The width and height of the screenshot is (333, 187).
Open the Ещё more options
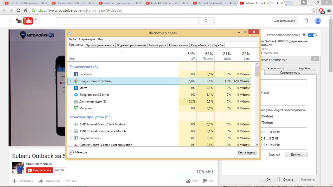tap(71, 181)
